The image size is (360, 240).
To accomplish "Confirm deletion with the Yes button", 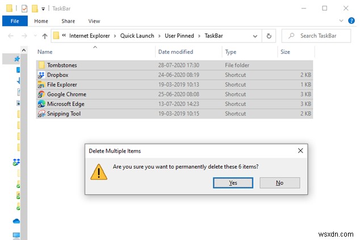I will pyautogui.click(x=233, y=183).
